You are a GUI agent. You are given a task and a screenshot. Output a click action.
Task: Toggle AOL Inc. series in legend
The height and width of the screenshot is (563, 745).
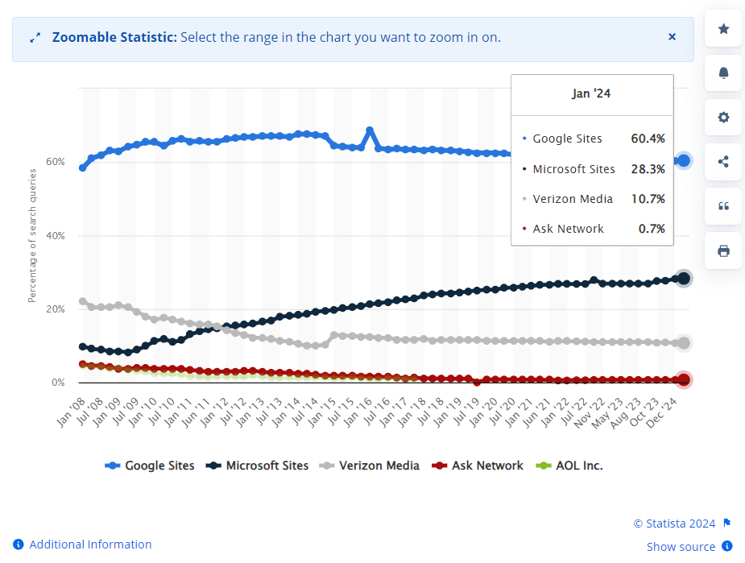569,466
